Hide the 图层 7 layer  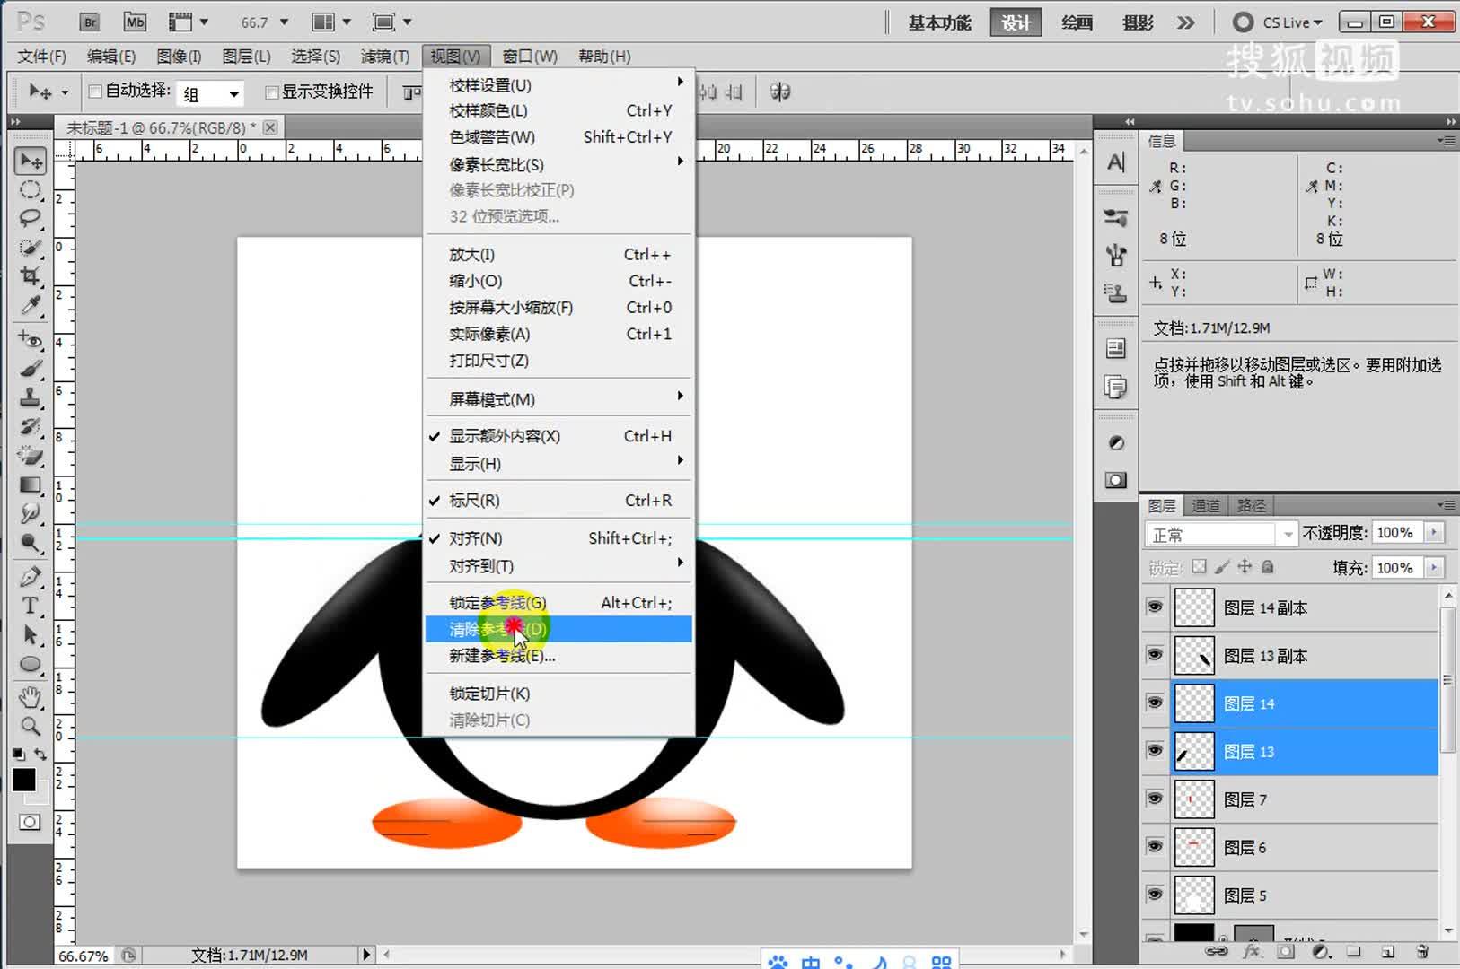pos(1154,799)
